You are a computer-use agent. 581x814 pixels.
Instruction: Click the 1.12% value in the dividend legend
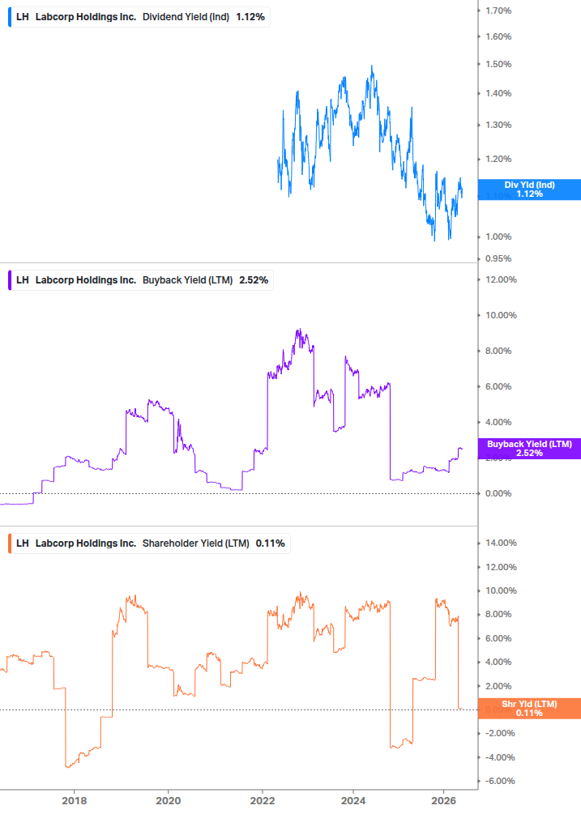click(x=250, y=17)
